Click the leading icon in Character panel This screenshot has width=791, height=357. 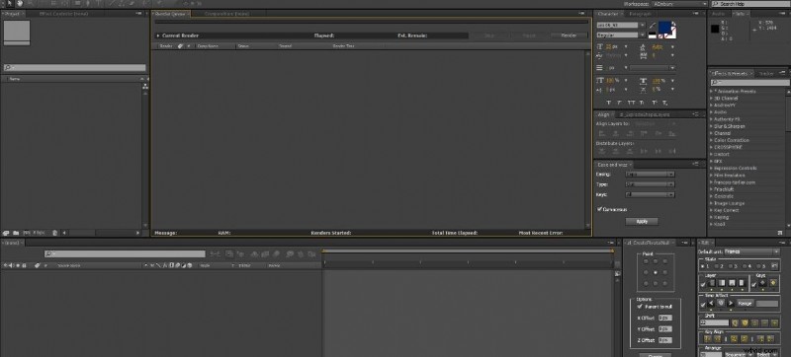(x=643, y=46)
